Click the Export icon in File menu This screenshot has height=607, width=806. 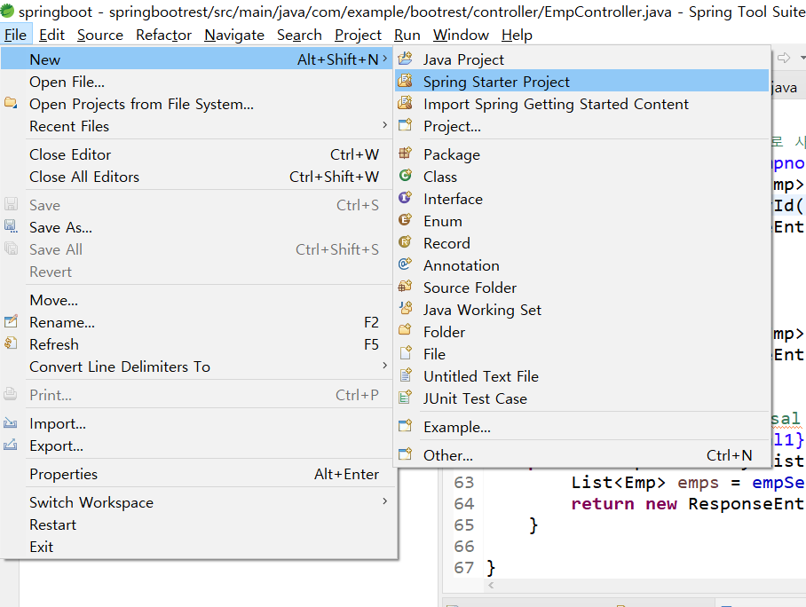11,445
